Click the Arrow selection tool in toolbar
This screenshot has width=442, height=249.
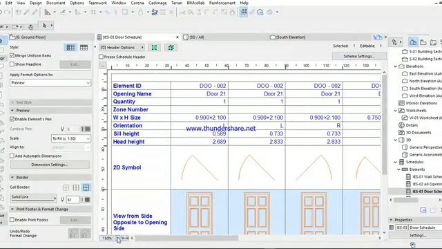click(x=44, y=26)
